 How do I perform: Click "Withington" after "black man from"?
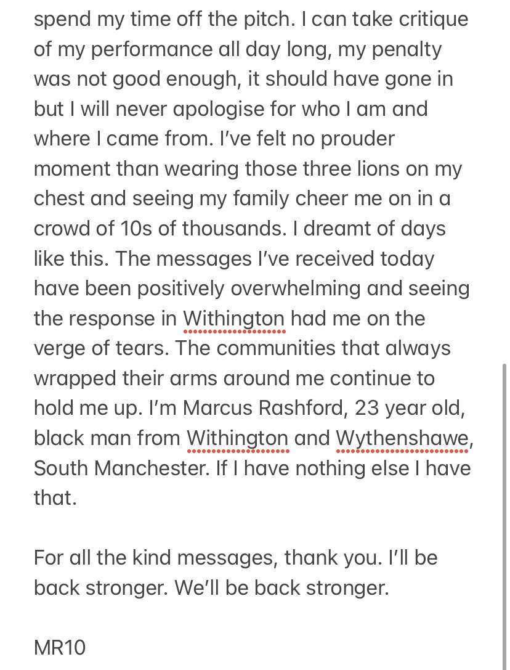point(237,438)
